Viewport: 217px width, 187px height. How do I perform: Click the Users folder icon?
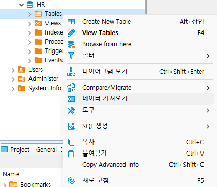pos(22,70)
